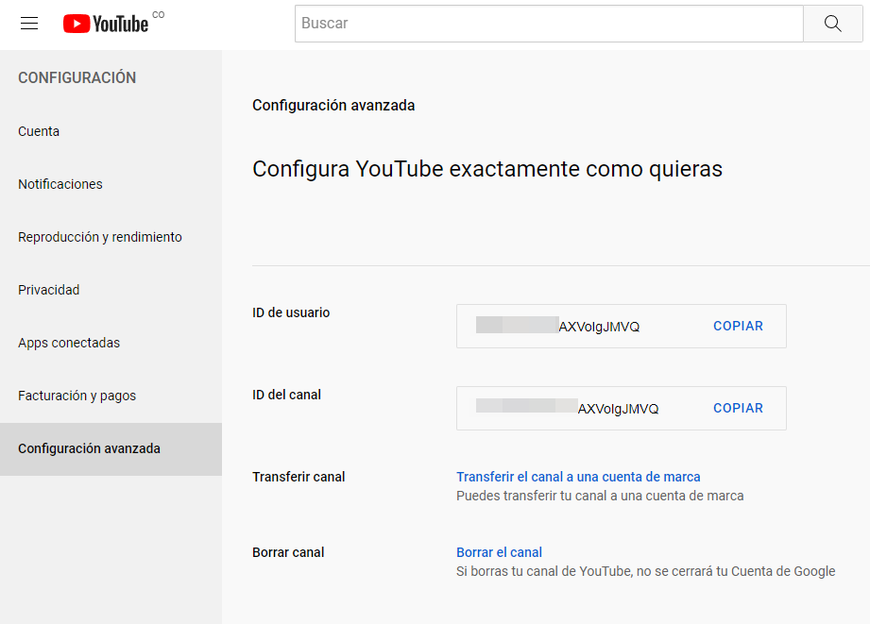Select the ID del canal text AXVoIgJMVQ
The image size is (870, 624).
618,409
